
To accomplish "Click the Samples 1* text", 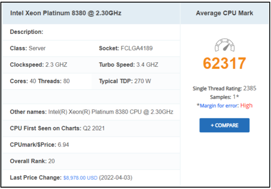I will click(225, 97).
